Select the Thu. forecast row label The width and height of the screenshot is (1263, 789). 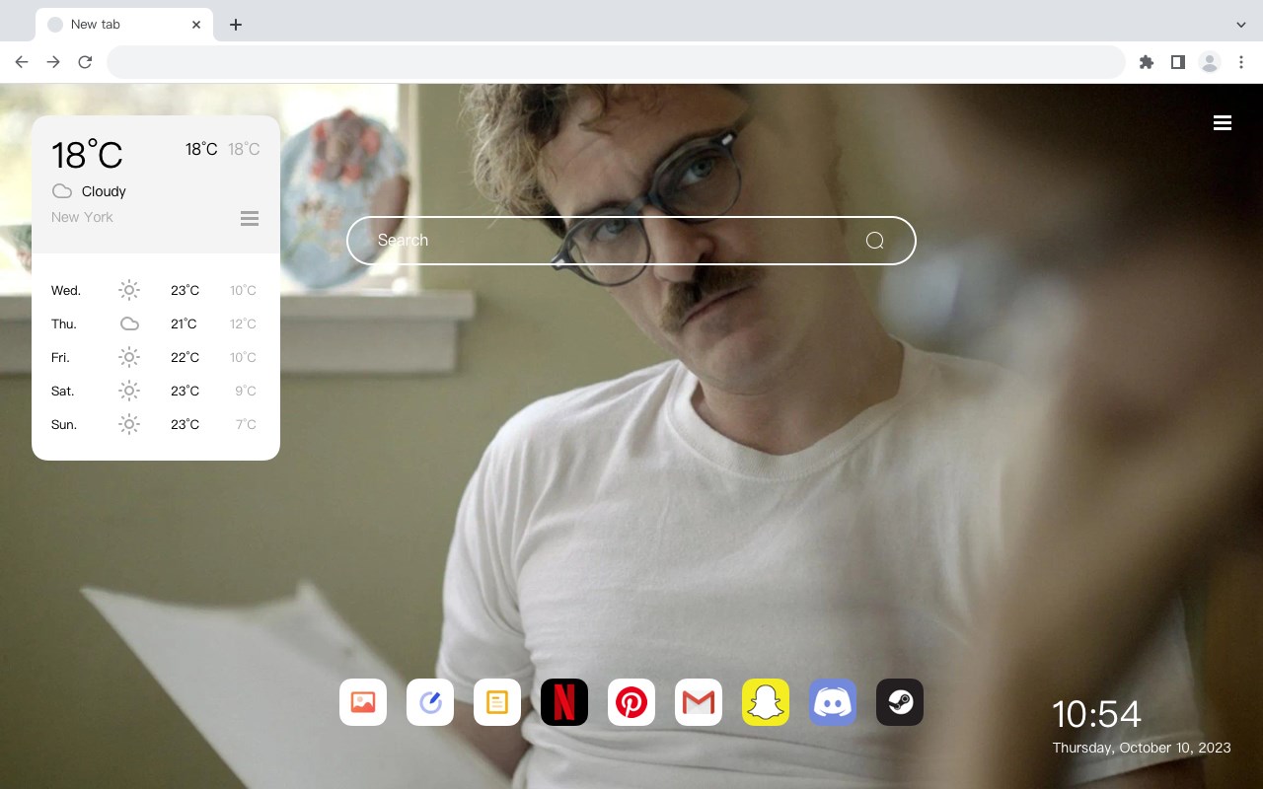click(64, 323)
